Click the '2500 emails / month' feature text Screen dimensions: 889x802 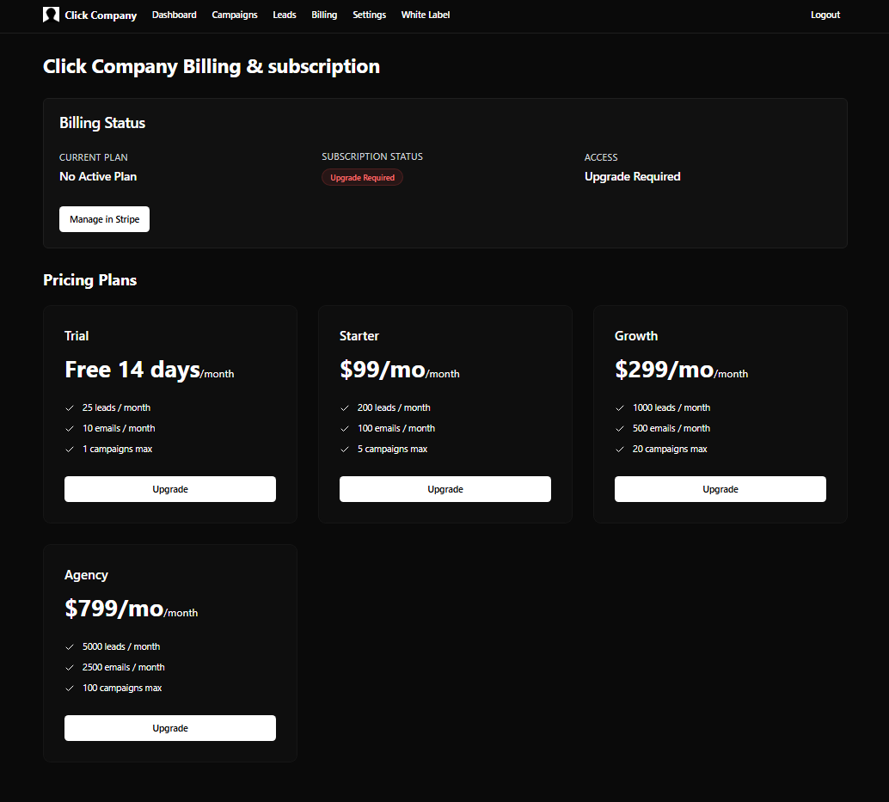pyautogui.click(x=124, y=667)
